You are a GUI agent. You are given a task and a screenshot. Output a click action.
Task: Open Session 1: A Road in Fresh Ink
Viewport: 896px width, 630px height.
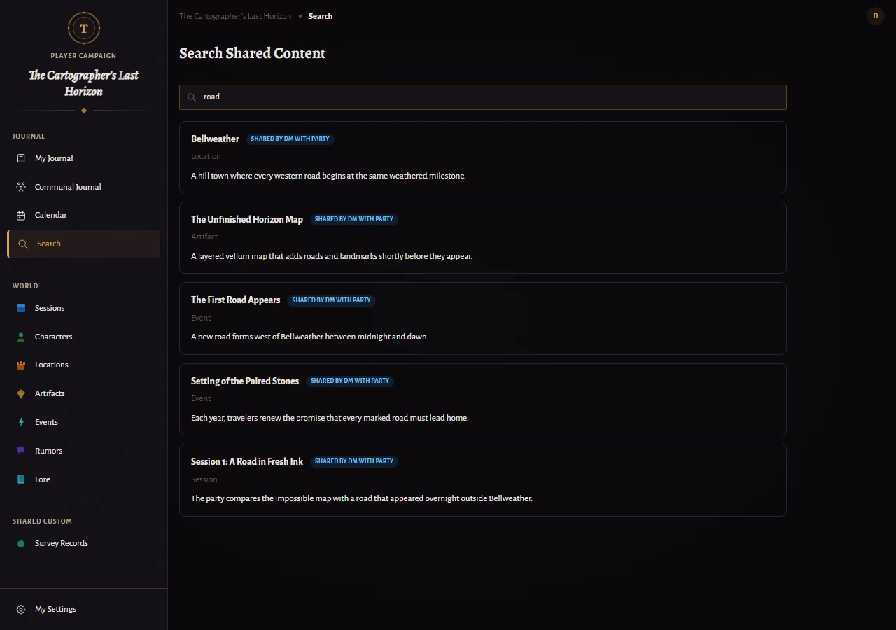[x=483, y=480]
